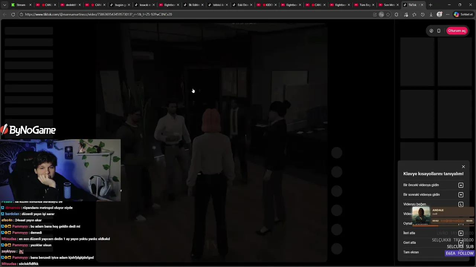Select 'Tam ekran' shortcut label
The width and height of the screenshot is (476, 267).
411,252
